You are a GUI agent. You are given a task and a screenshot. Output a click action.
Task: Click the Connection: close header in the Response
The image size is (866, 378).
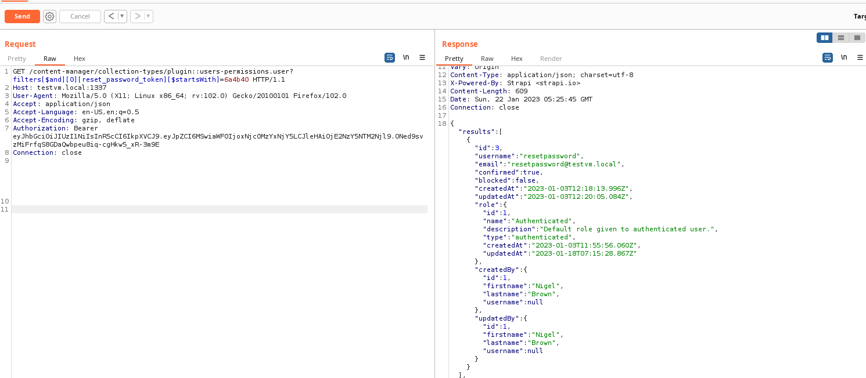485,107
